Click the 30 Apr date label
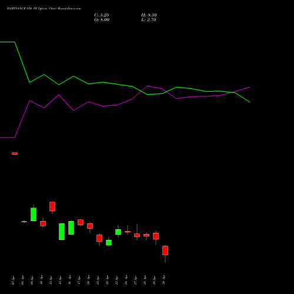 (x=164, y=280)
